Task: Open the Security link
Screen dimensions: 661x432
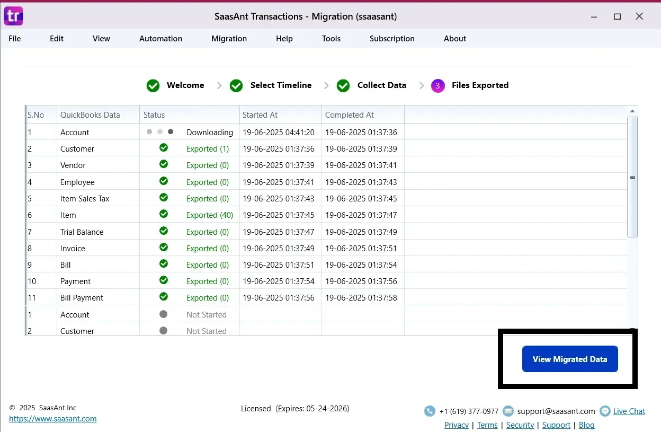Action: 520,425
